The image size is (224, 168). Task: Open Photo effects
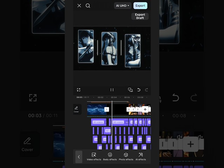pos(126,156)
